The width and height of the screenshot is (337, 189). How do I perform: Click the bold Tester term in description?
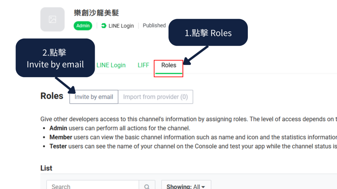58,146
